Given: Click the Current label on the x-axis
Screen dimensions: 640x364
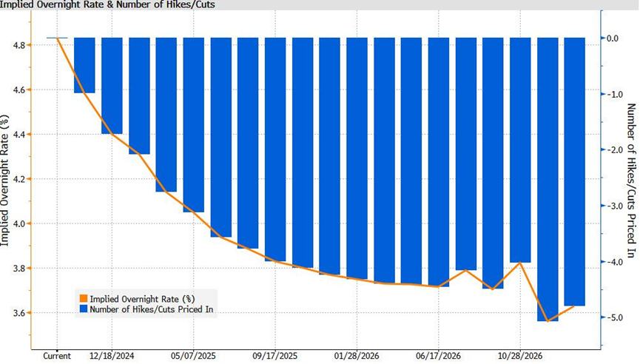Looking at the screenshot, I should coord(57,357).
